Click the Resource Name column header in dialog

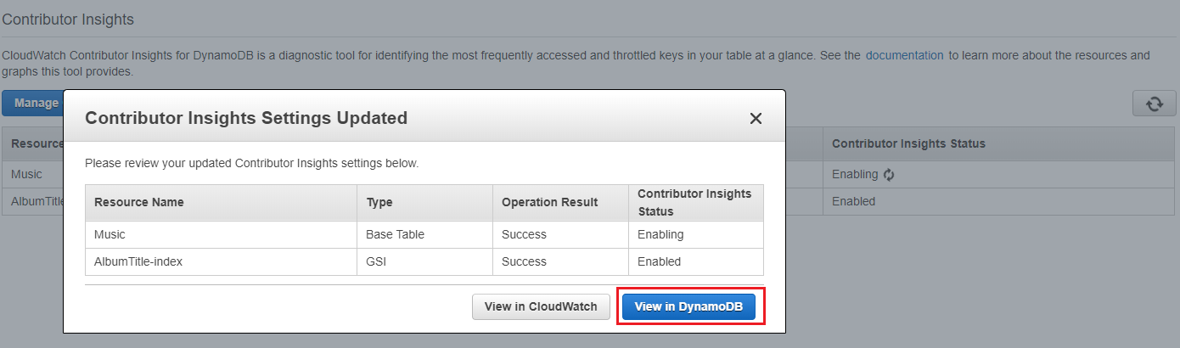click(x=222, y=203)
